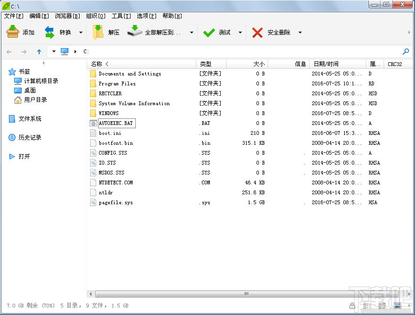Click the search magnifier icon
The height and width of the screenshot is (315, 415).
click(x=406, y=51)
